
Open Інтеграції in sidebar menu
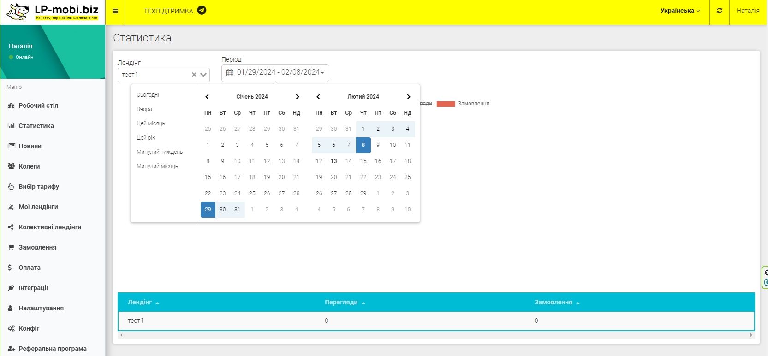point(33,288)
